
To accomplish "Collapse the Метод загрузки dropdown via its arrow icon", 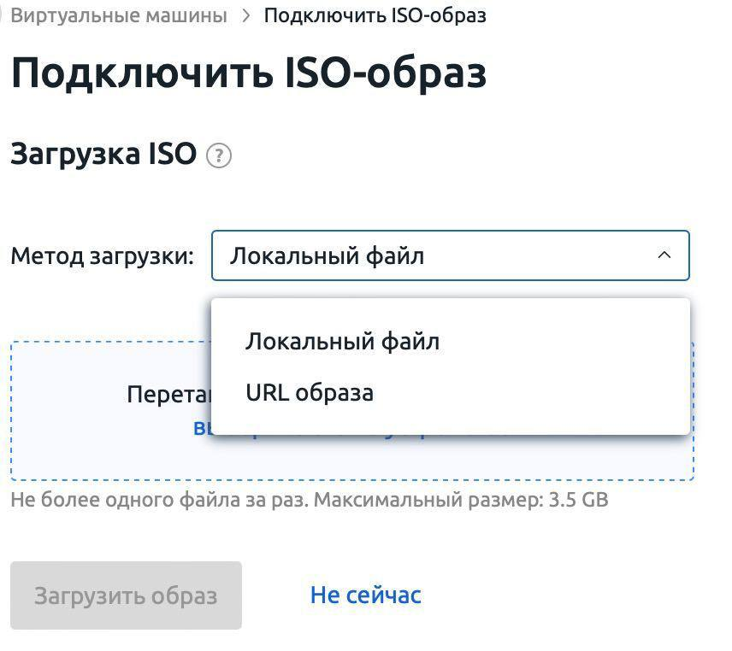I will [x=664, y=255].
